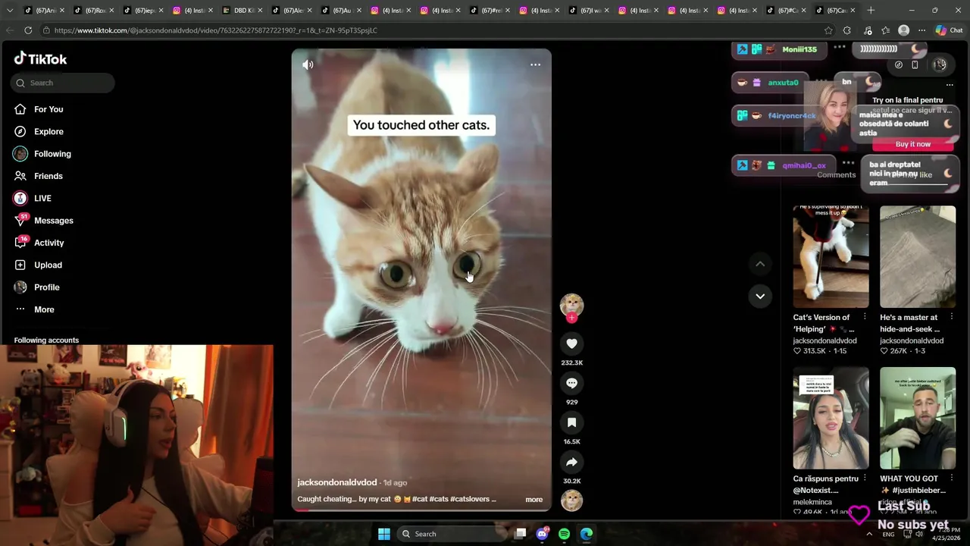Screen dimensions: 970x546
Task: Refresh the page in browser
Action: (x=28, y=30)
